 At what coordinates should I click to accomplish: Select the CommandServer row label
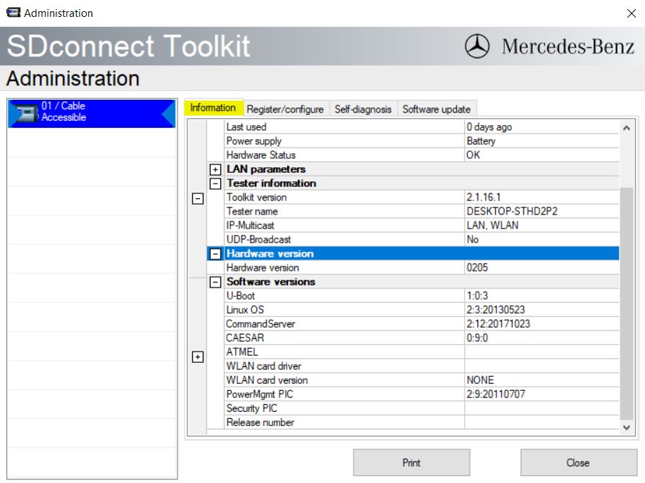[261, 323]
